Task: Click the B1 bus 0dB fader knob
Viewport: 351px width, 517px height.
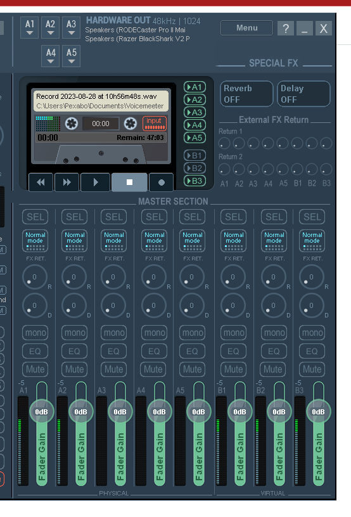Action: [x=239, y=412]
